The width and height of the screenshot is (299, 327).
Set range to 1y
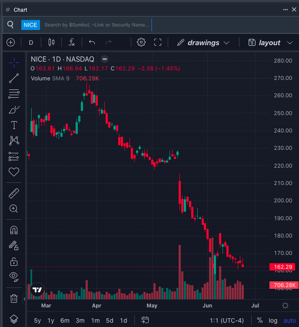pyautogui.click(x=51, y=320)
